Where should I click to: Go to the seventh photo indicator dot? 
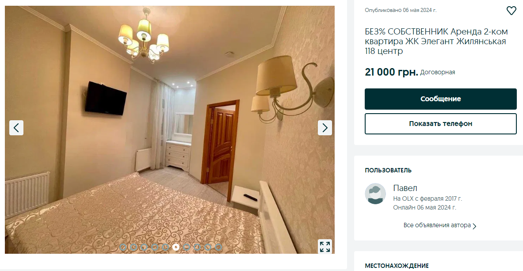tap(187, 247)
